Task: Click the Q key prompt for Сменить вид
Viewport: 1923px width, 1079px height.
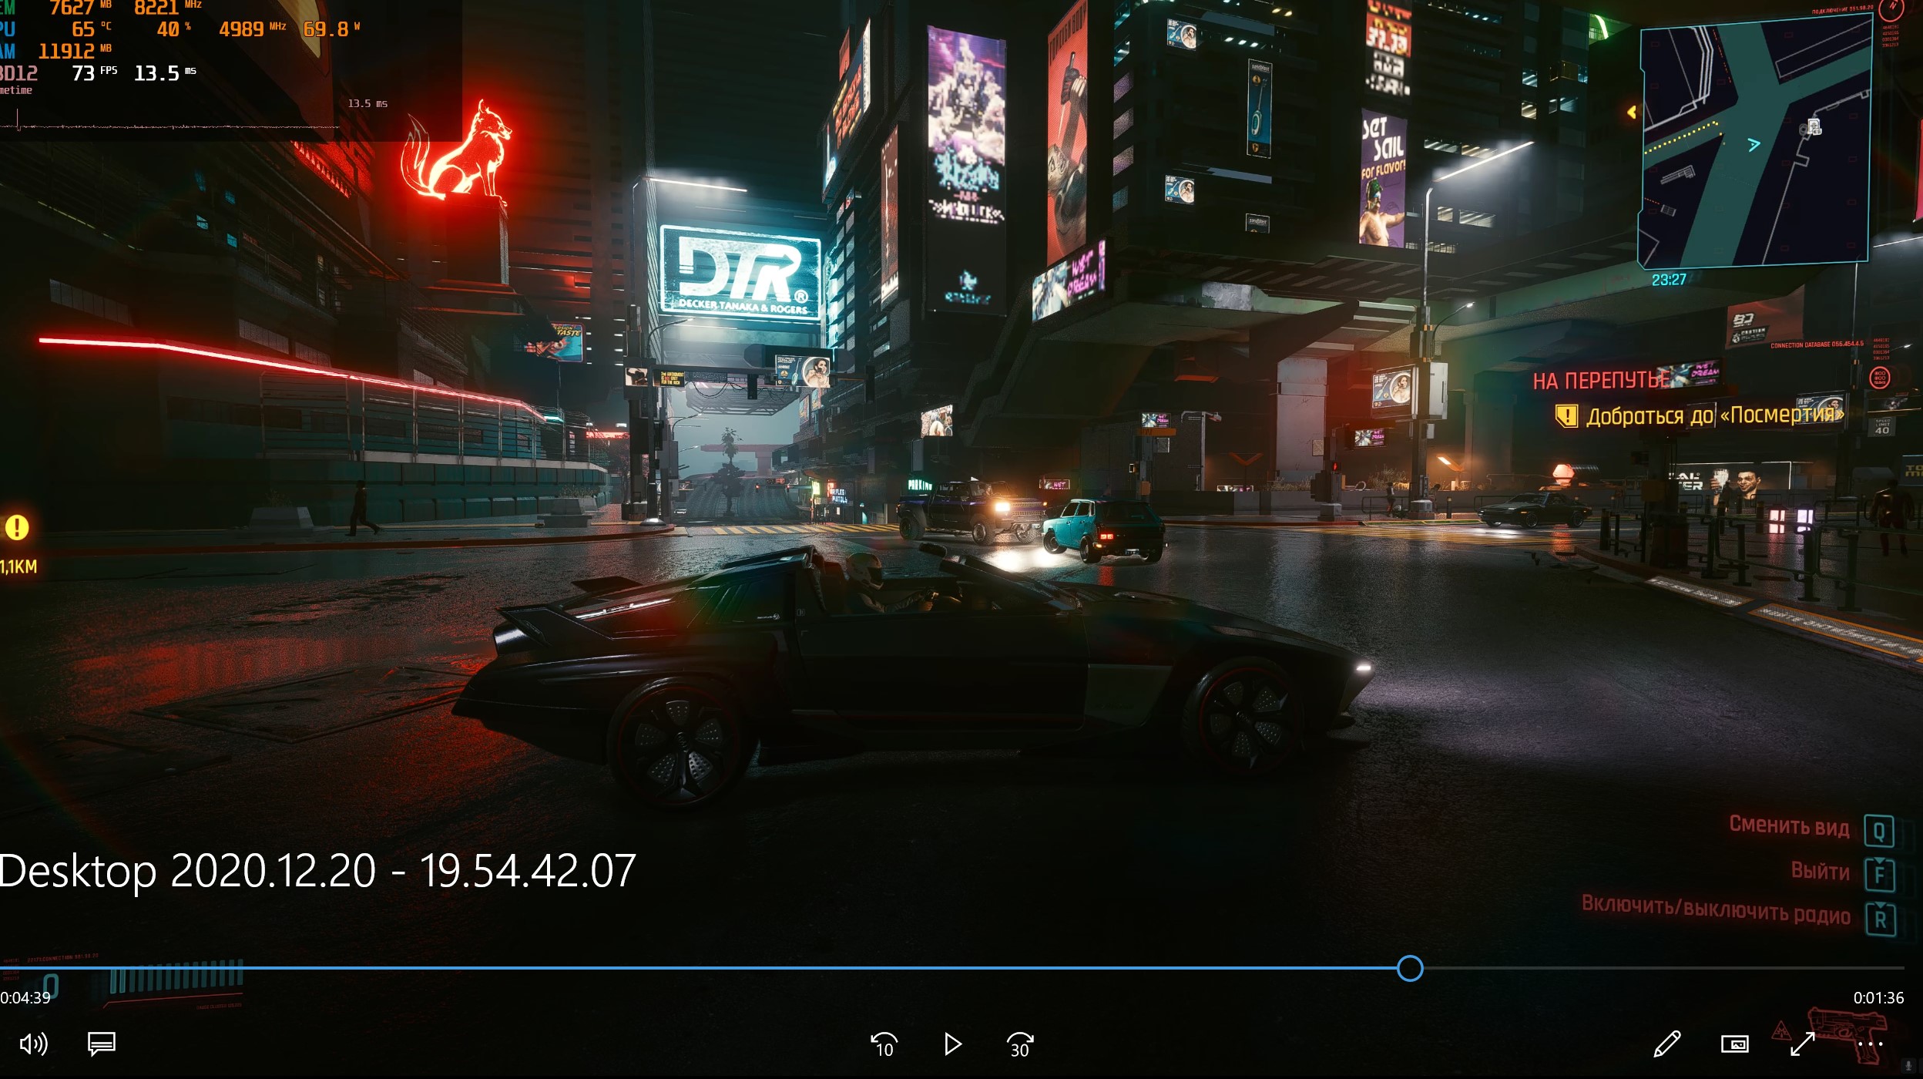Action: click(x=1879, y=832)
